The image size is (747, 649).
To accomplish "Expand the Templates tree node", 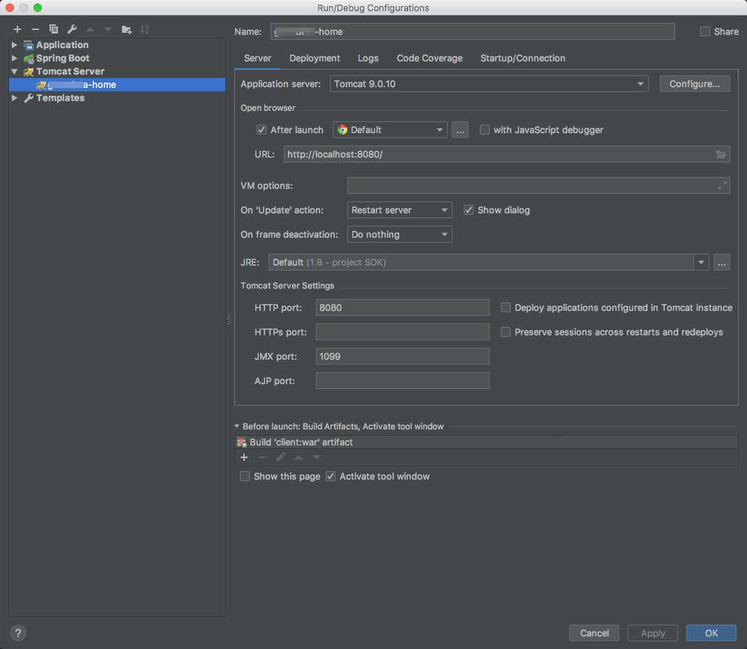I will click(x=14, y=98).
